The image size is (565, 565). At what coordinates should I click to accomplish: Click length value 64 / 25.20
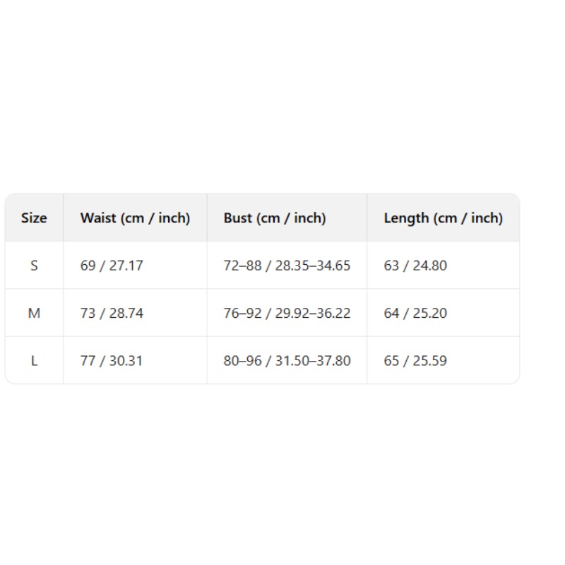[x=415, y=313]
